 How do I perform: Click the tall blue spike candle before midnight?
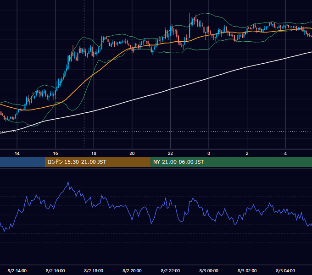point(189,25)
